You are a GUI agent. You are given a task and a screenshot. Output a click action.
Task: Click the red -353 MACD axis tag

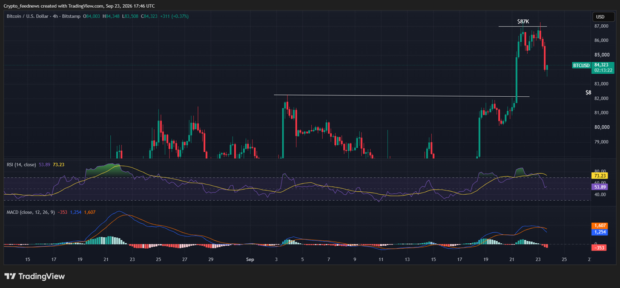click(x=599, y=247)
